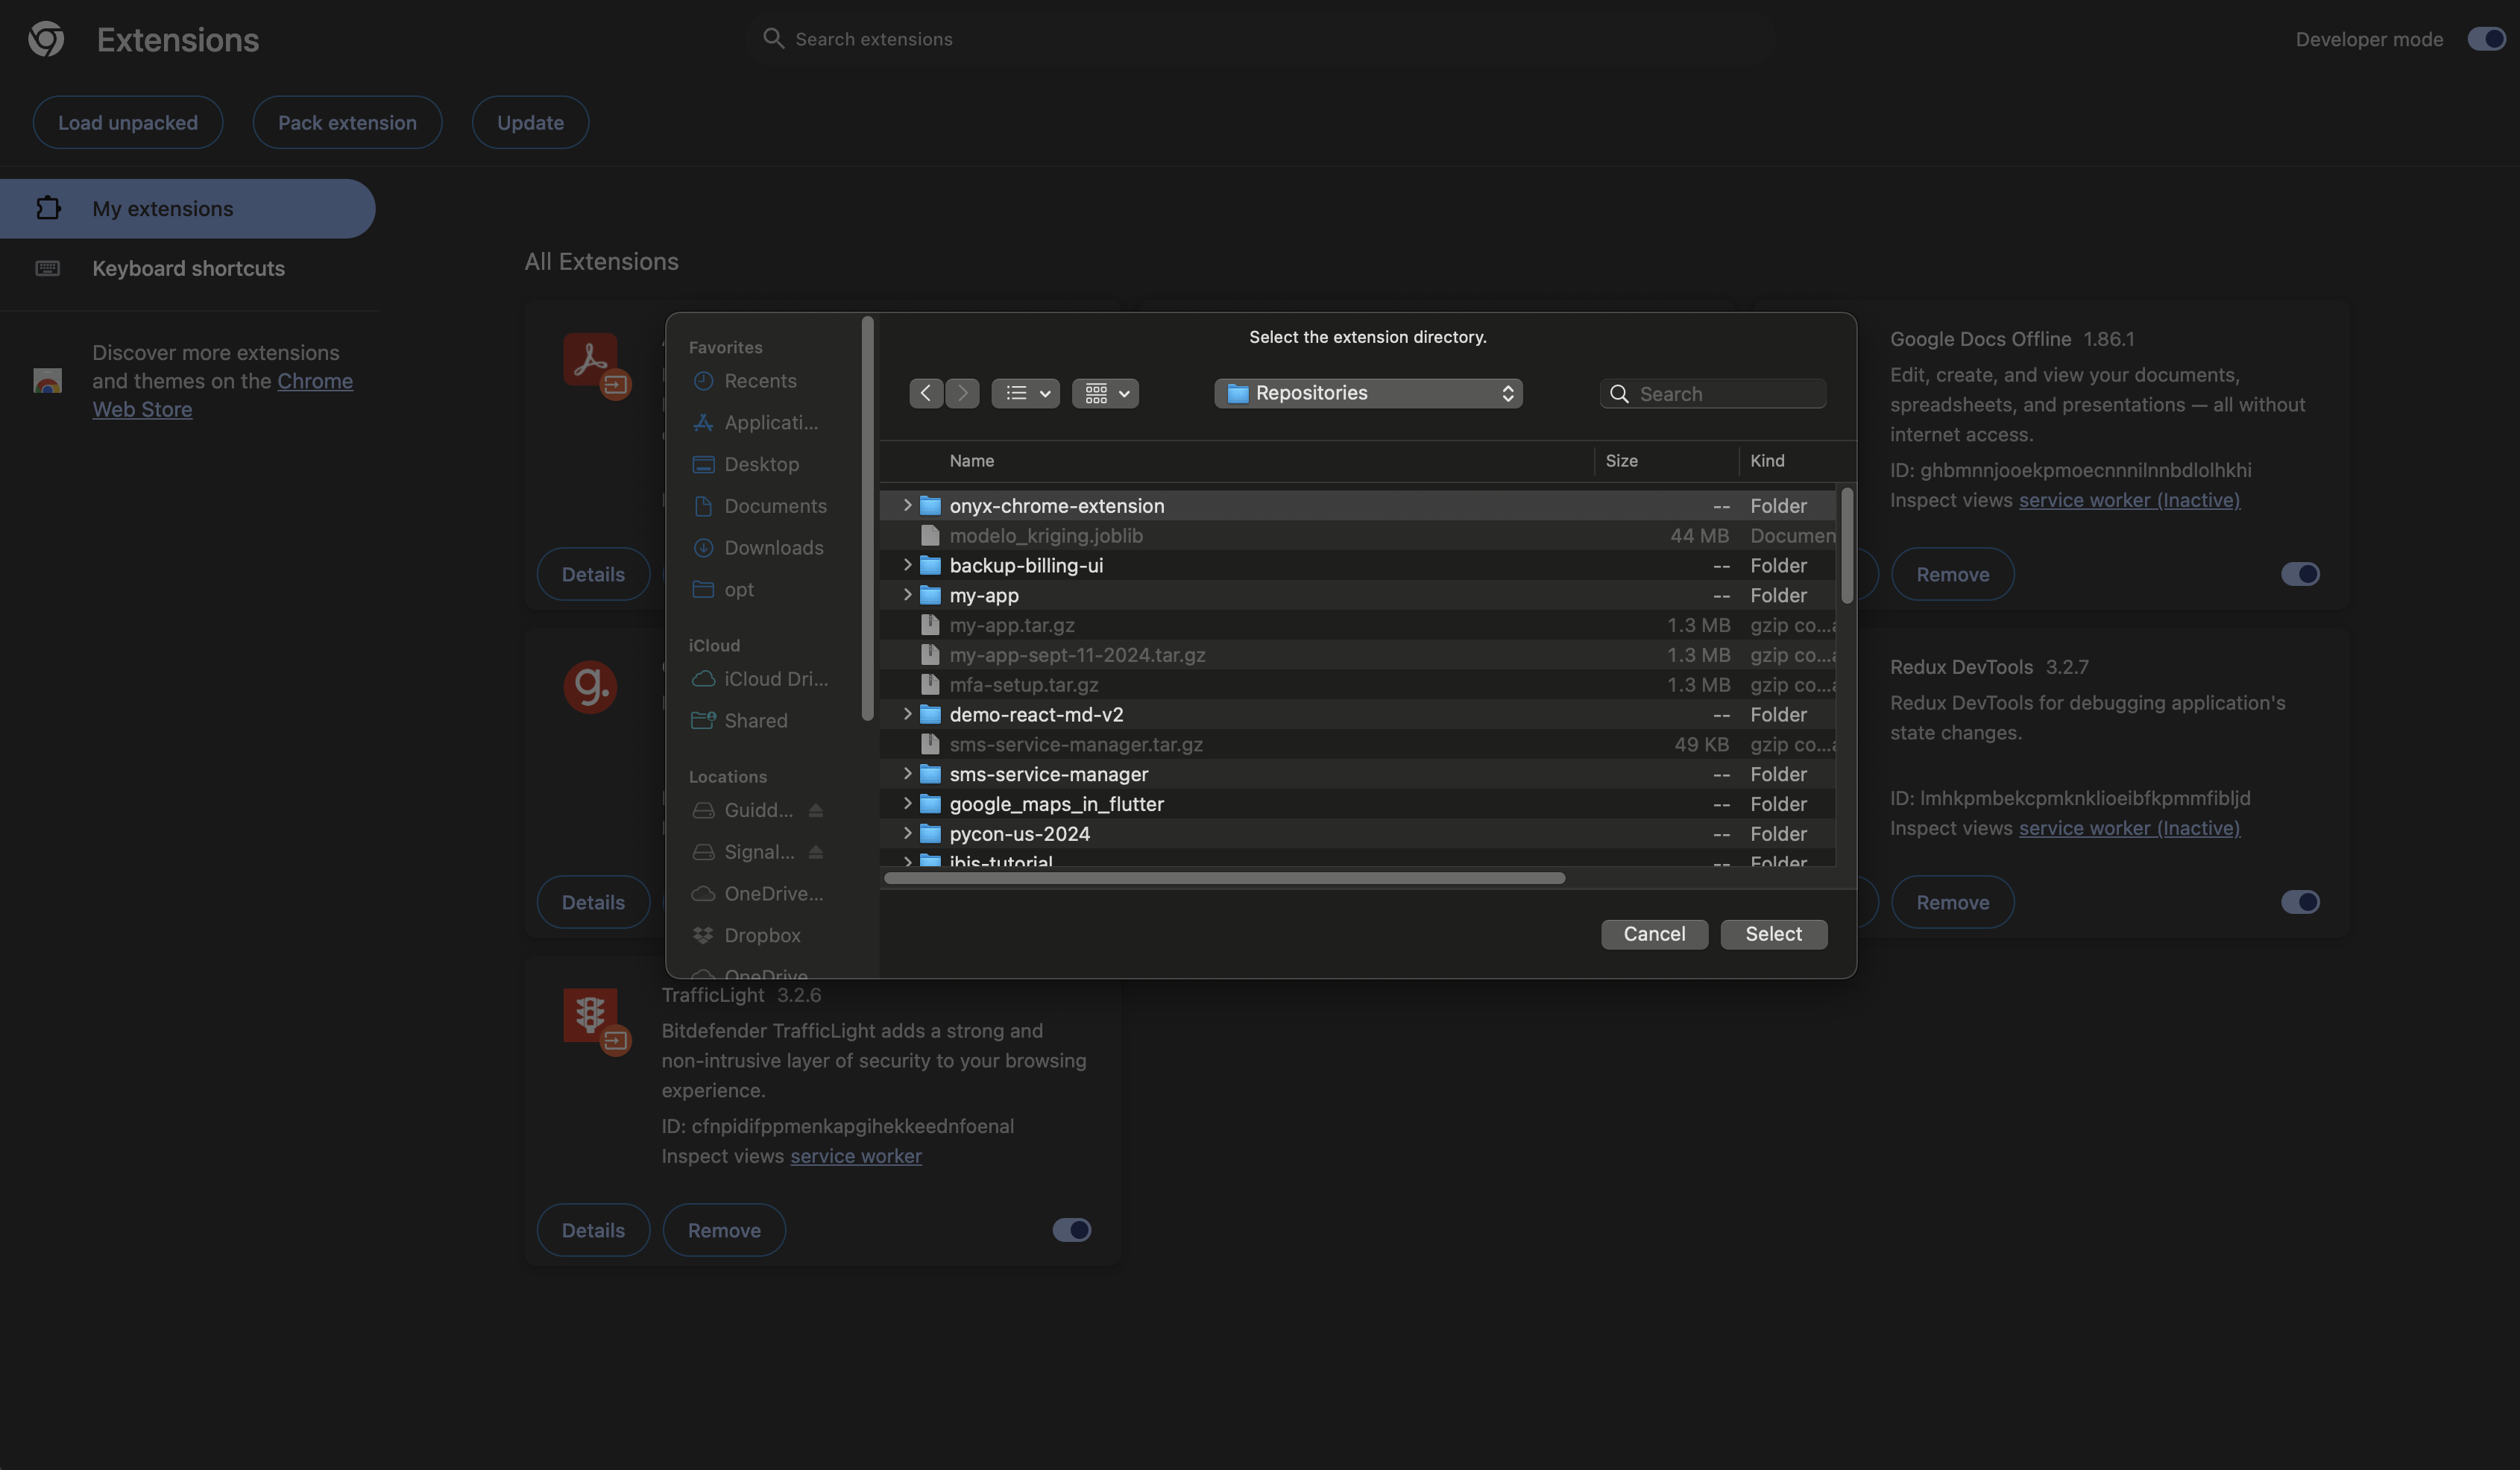Image resolution: width=2520 pixels, height=1470 pixels.
Task: Expand the google_maps_in_flutter folder
Action: click(x=907, y=804)
